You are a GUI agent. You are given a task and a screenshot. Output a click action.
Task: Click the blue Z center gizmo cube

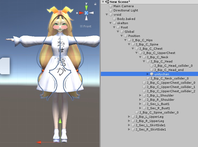(x=86, y=13)
